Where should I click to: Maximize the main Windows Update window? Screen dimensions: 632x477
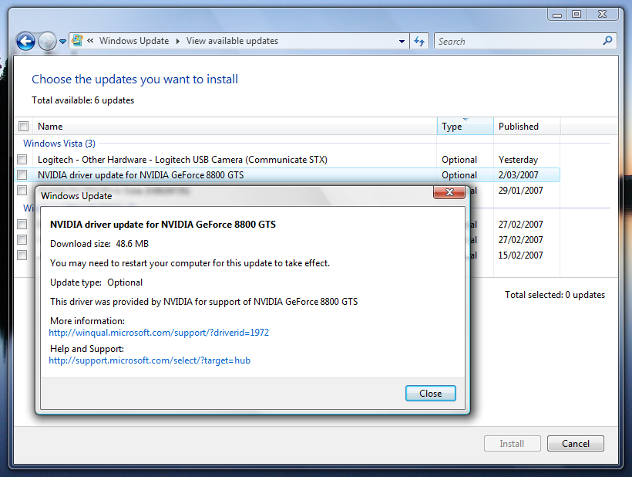point(577,15)
